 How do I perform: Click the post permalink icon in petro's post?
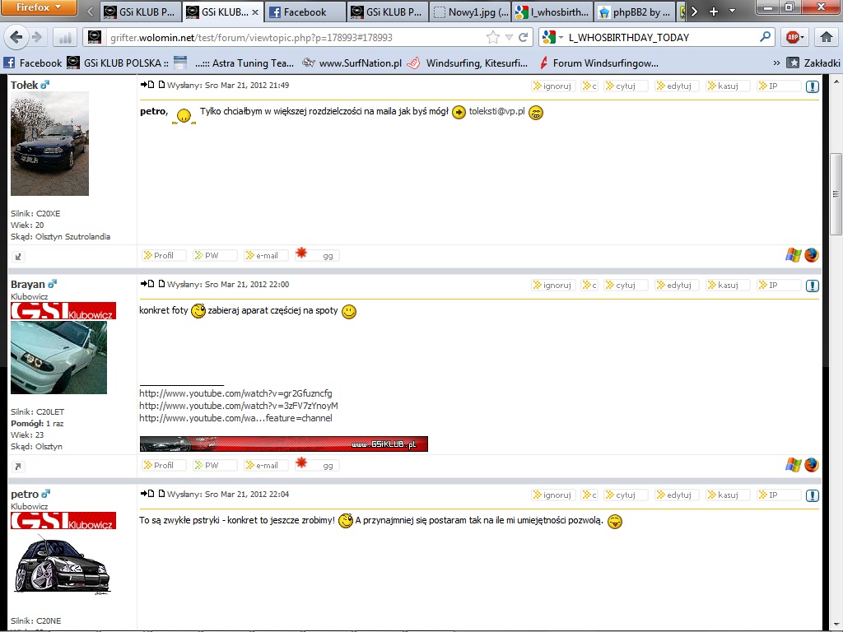(x=161, y=494)
